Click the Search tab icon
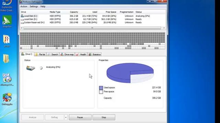 (49, 54)
